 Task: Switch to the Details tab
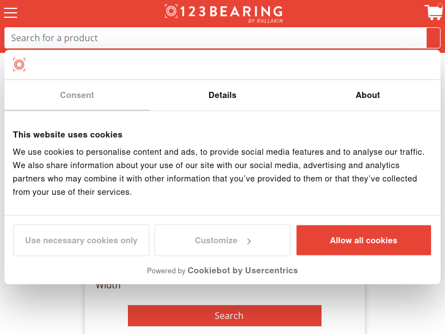(x=222, y=95)
